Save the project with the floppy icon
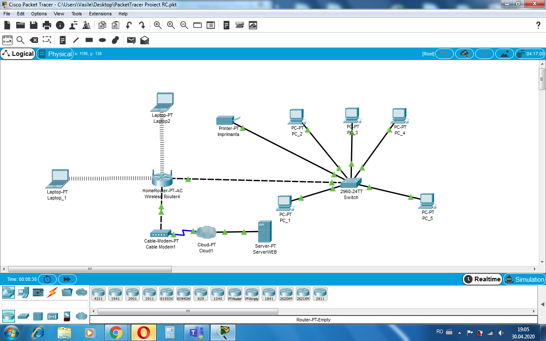Viewport: 546px width, 341px height. tap(34, 25)
